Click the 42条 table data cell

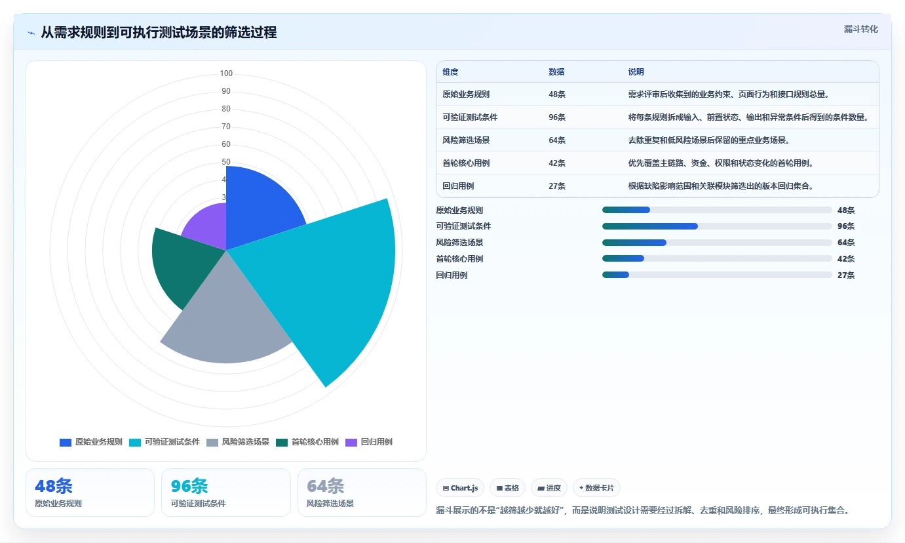coord(557,163)
